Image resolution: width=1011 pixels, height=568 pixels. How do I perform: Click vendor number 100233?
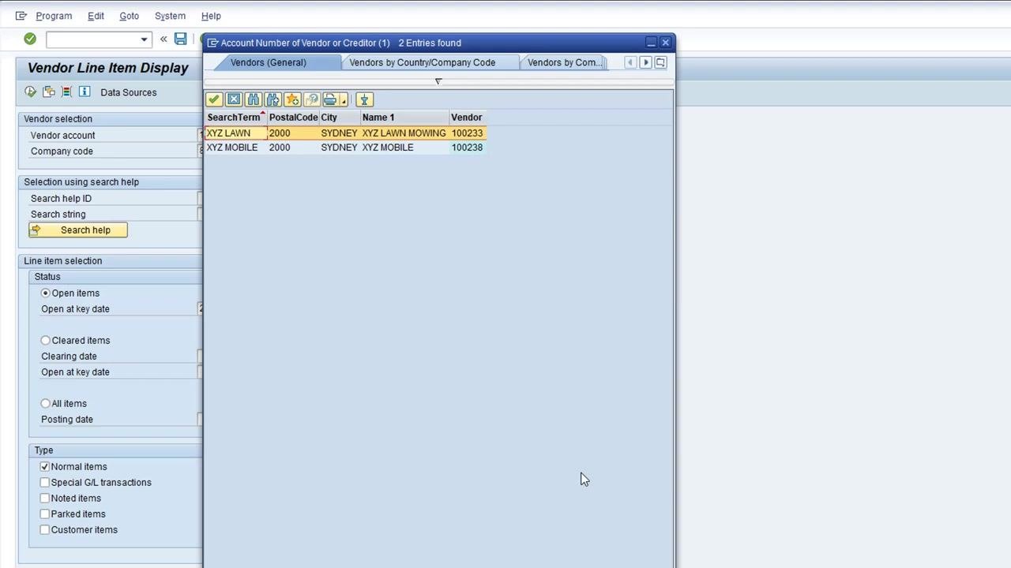[467, 133]
